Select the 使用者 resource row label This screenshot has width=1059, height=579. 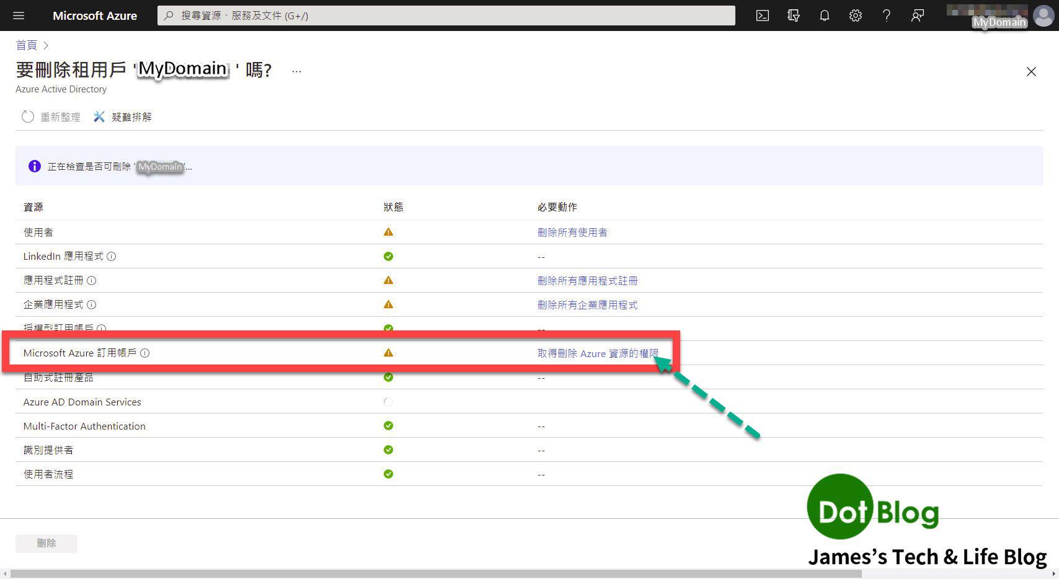point(38,232)
